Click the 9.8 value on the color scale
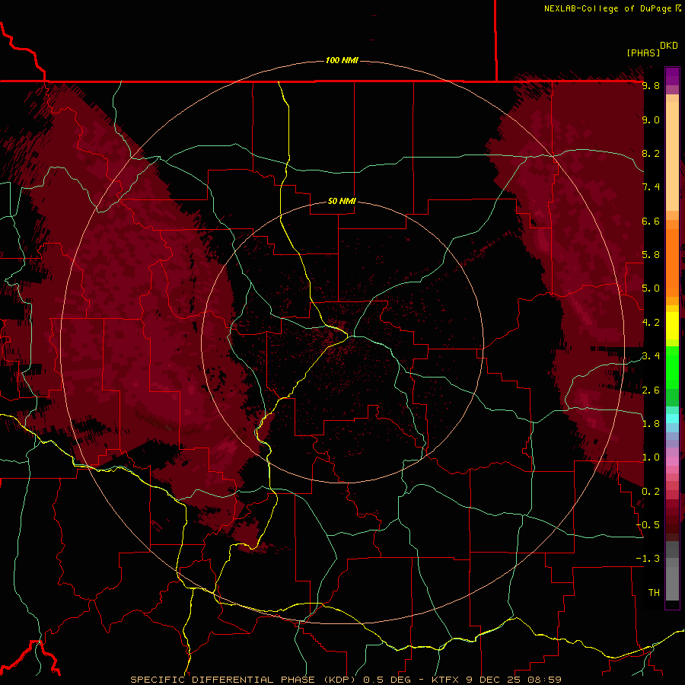Image resolution: width=685 pixels, height=685 pixels. click(651, 85)
